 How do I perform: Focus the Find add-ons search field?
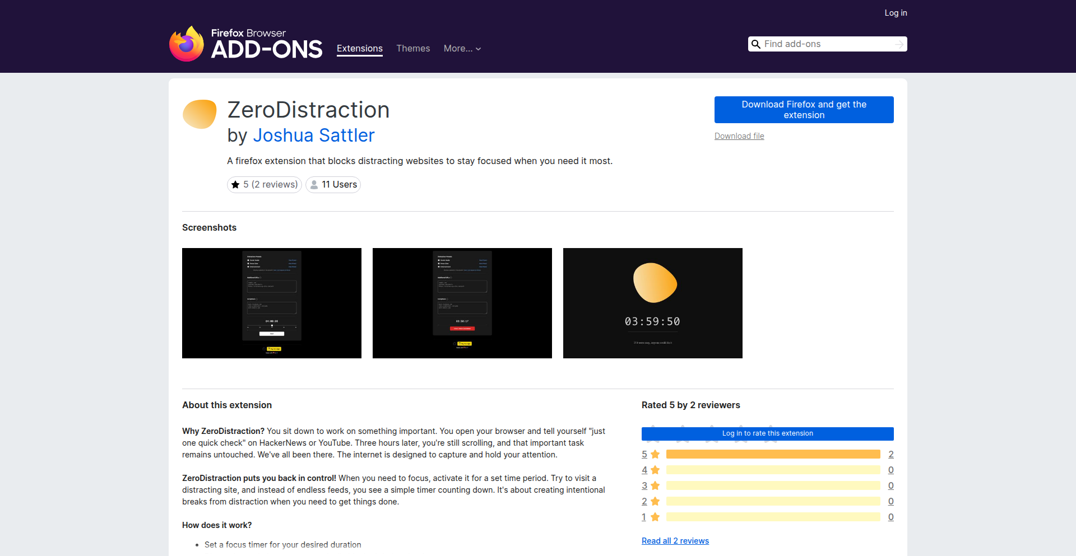pos(827,44)
